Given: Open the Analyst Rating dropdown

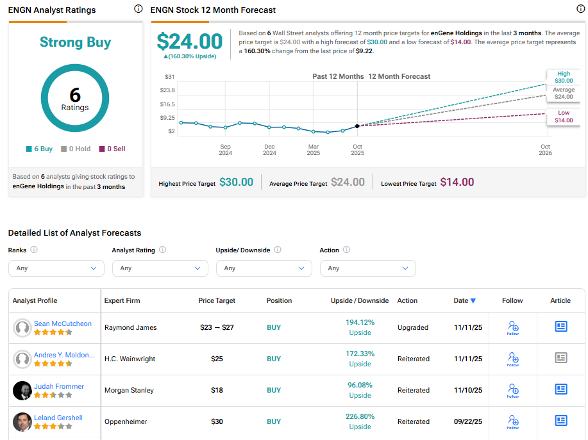Looking at the screenshot, I should tap(160, 268).
